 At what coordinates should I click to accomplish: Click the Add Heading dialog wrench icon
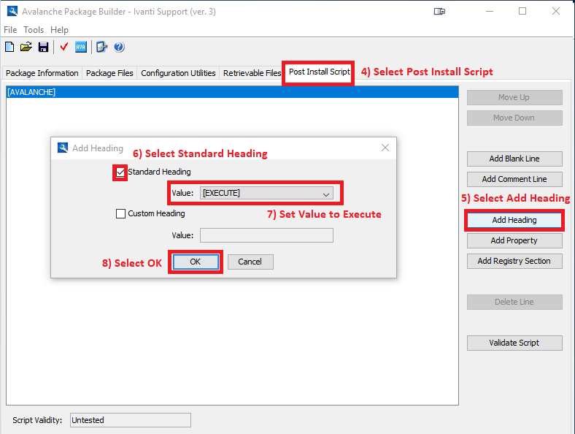[63, 148]
